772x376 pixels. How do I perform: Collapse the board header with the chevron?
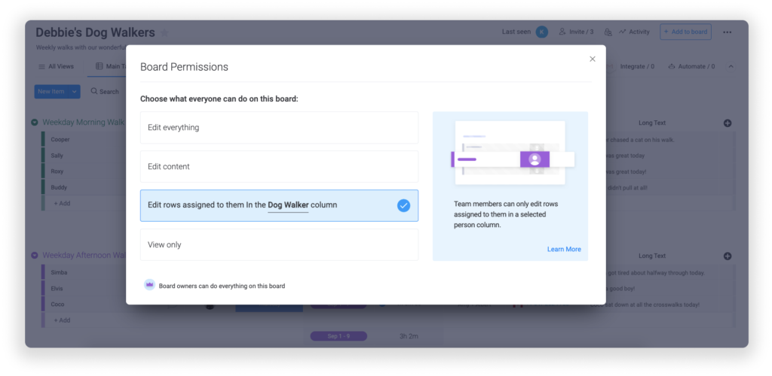731,67
